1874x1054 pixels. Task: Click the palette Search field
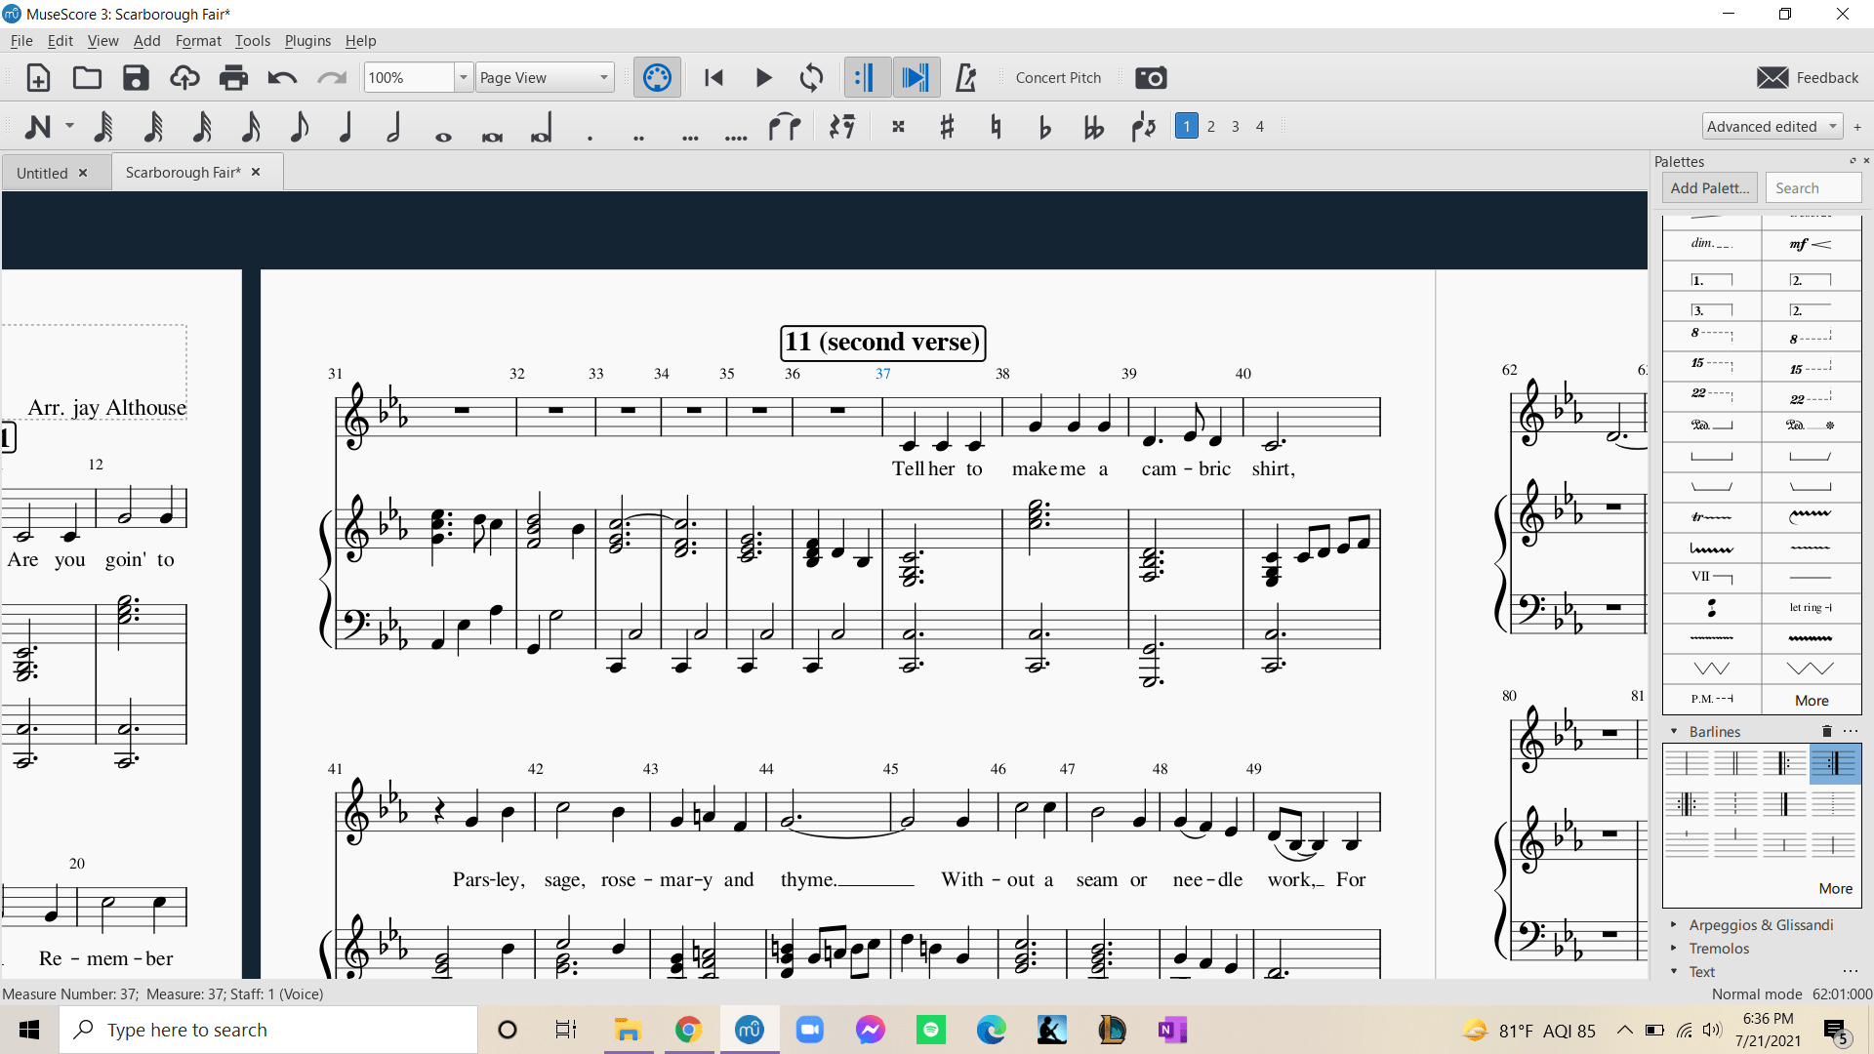[x=1813, y=188]
